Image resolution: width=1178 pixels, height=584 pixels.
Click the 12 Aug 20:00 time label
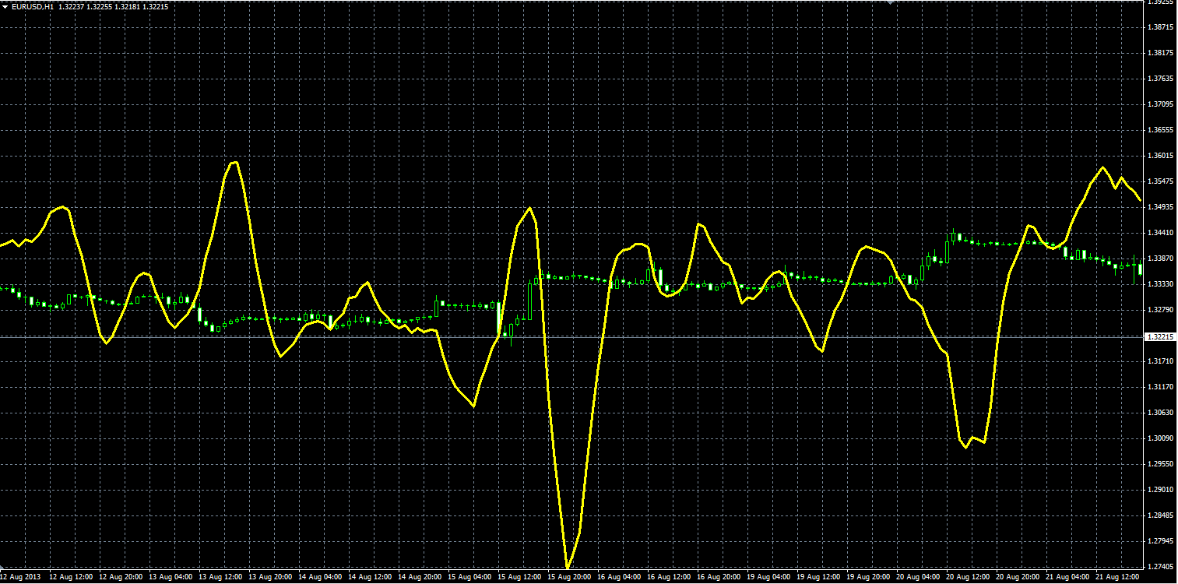coord(121,577)
